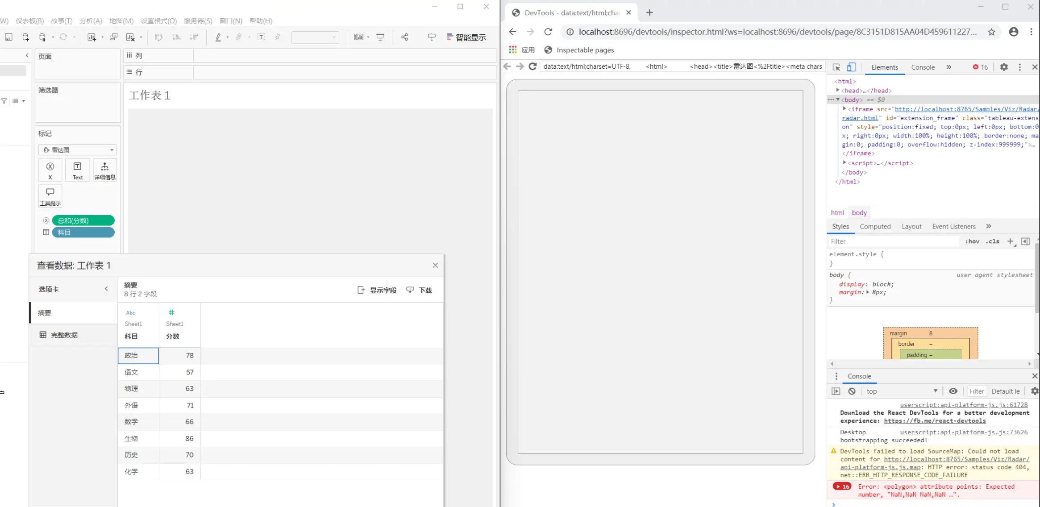Expand the iframe element node

pyautogui.click(x=844, y=108)
